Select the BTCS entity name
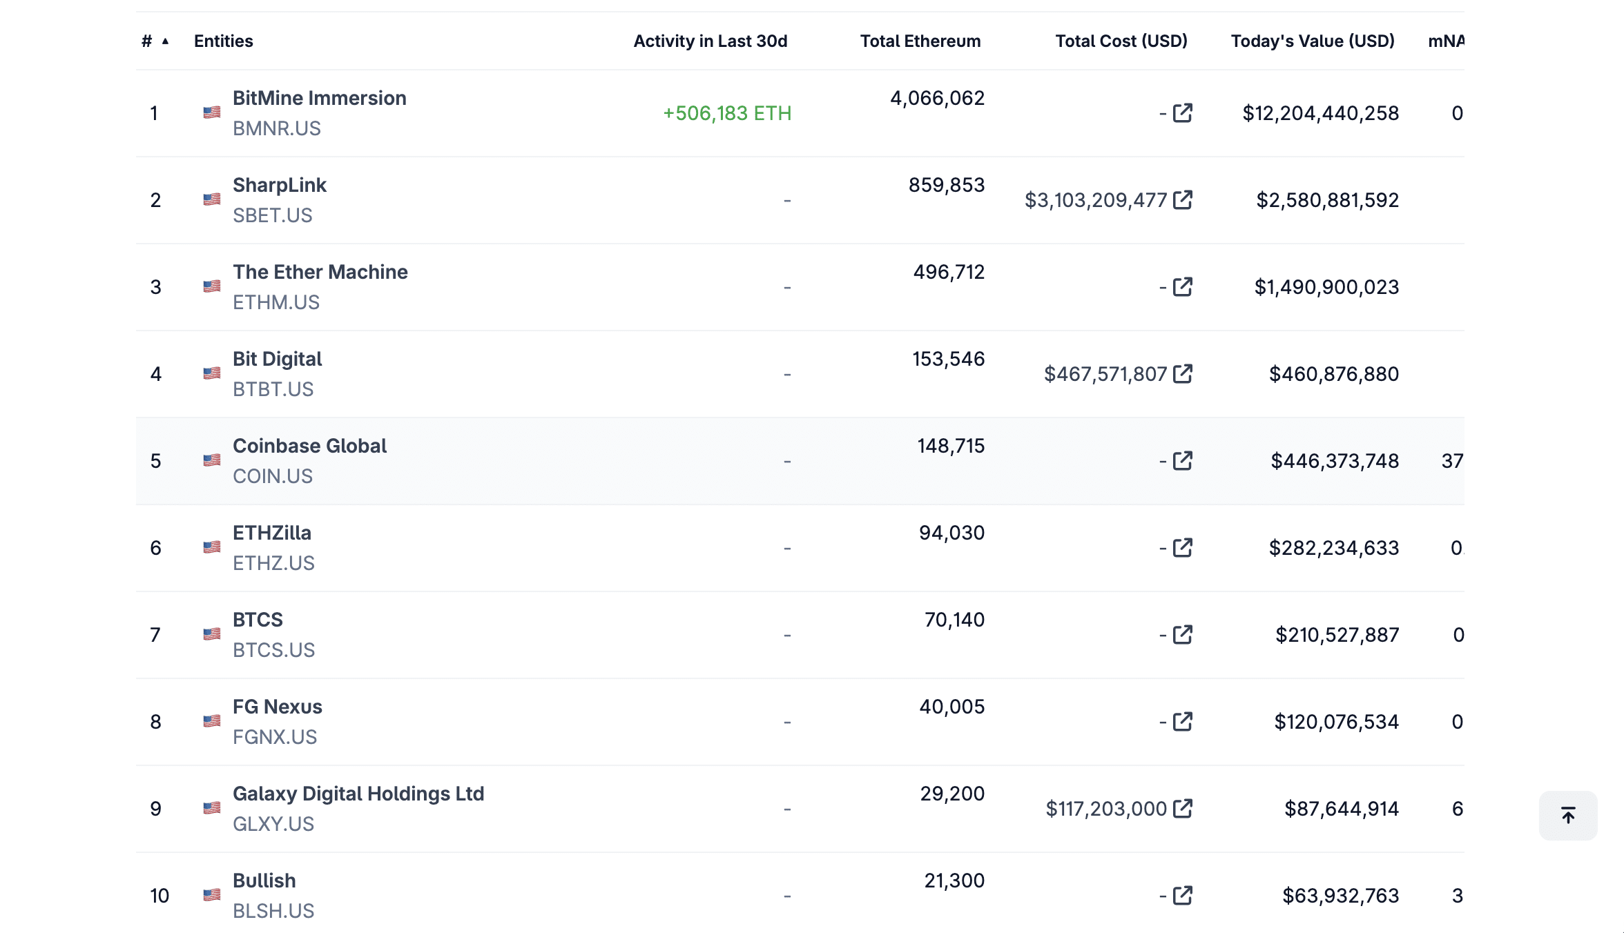 (258, 620)
